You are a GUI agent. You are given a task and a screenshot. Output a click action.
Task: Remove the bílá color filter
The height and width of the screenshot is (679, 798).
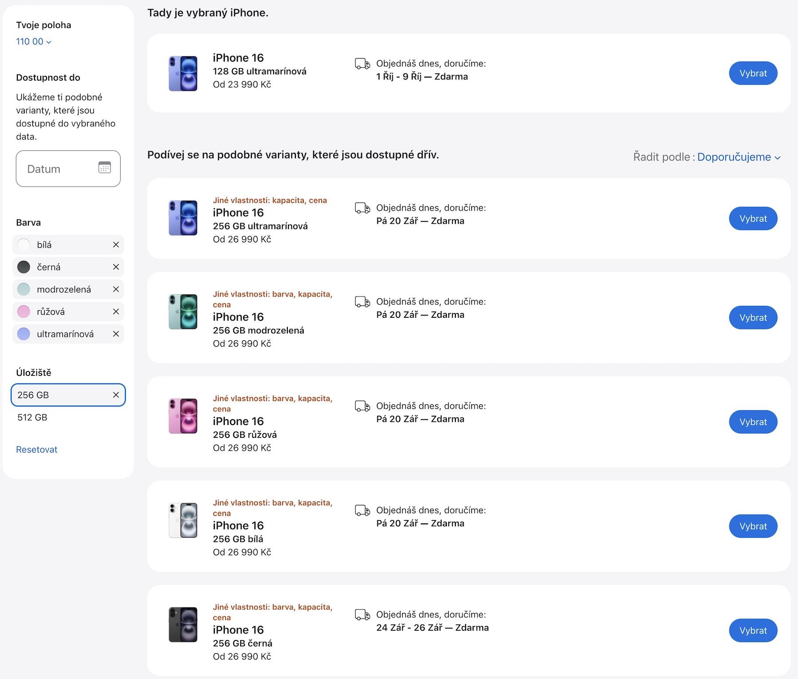(116, 245)
